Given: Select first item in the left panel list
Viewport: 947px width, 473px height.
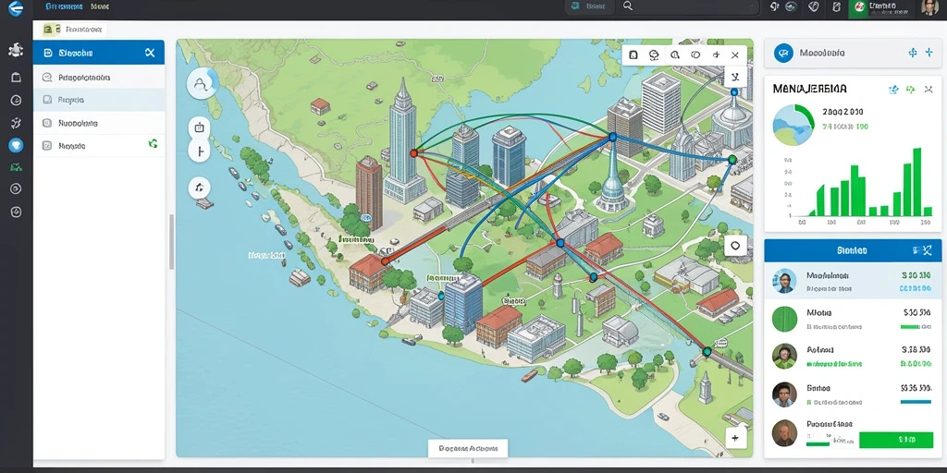Looking at the screenshot, I should (x=98, y=78).
